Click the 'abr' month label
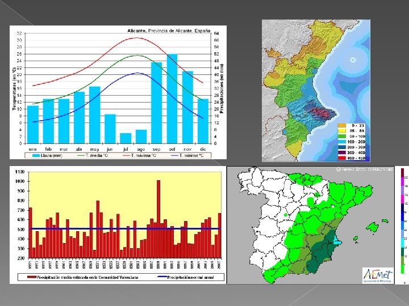409x306 pixels. (x=79, y=150)
